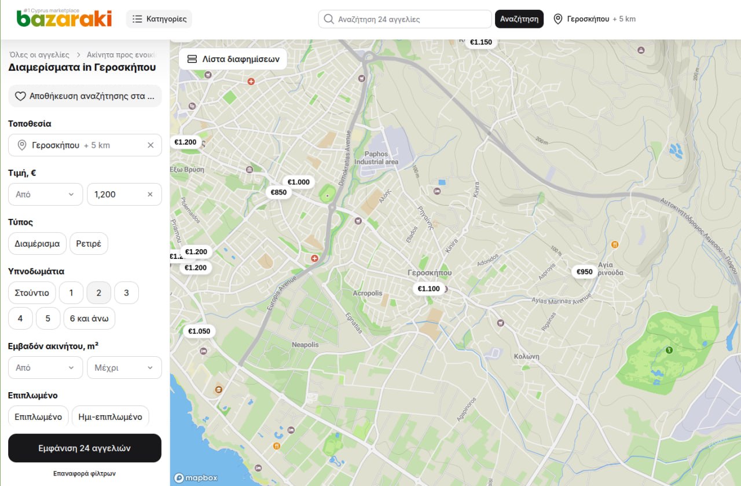741x486 pixels.
Task: Click Επαναφορά φίλτρων reset link
Action: coord(85,473)
